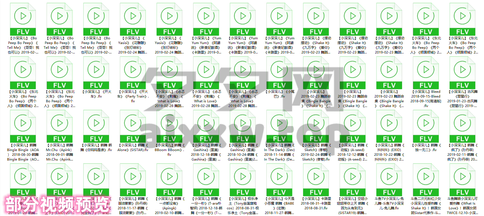Select the 《一分一秒》(T-ara) FLV icon
The image size is (484, 216).
coord(206,180)
